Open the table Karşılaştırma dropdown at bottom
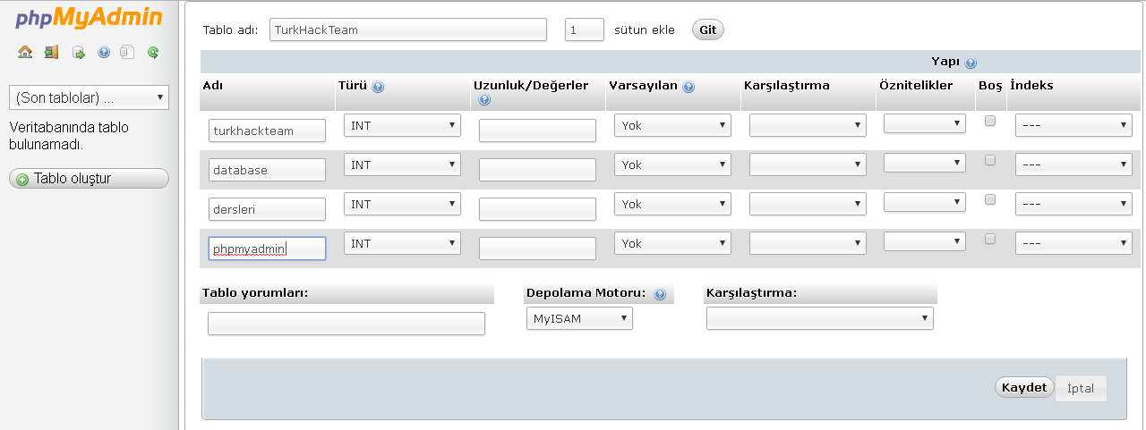 click(820, 318)
